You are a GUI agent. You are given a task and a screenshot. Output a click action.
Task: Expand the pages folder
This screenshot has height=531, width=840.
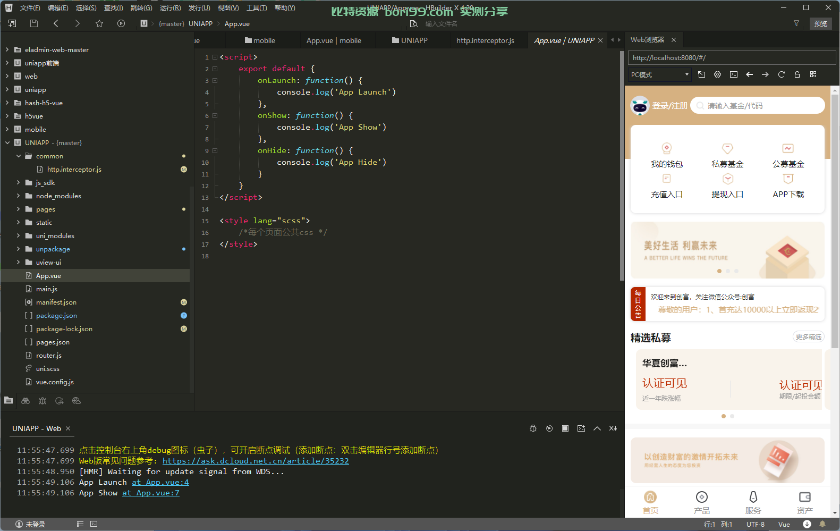pos(18,209)
